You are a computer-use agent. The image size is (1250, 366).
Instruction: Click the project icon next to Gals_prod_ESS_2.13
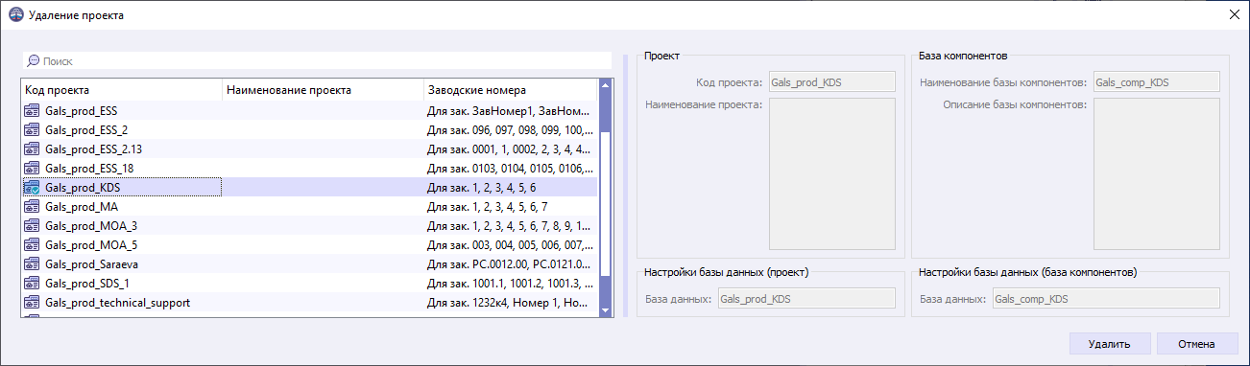pos(32,149)
